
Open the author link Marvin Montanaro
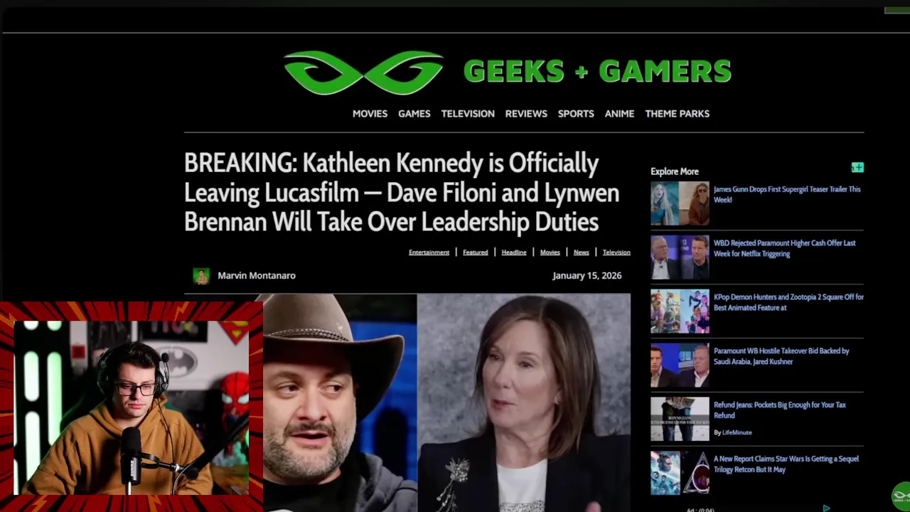tap(257, 276)
